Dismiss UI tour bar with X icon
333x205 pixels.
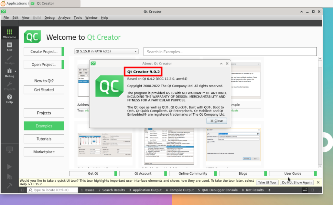(x=318, y=182)
